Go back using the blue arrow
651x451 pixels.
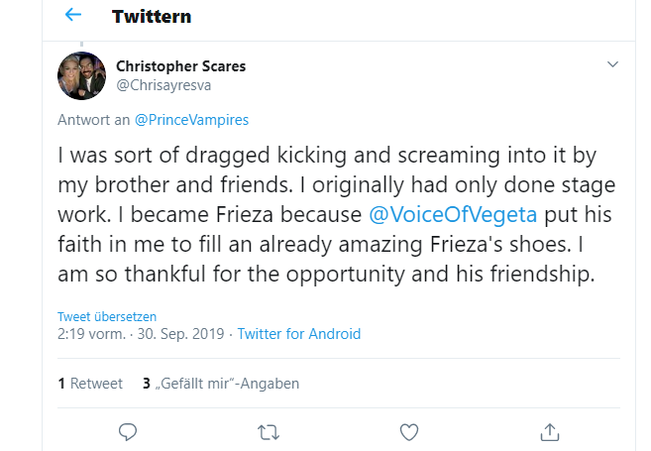pyautogui.click(x=73, y=16)
